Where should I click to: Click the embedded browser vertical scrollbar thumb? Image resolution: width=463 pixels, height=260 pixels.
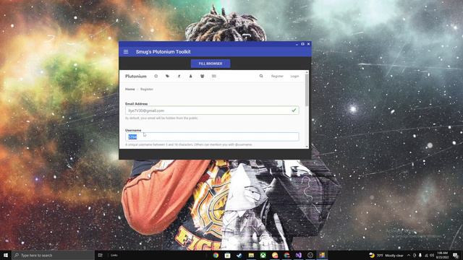point(307,90)
